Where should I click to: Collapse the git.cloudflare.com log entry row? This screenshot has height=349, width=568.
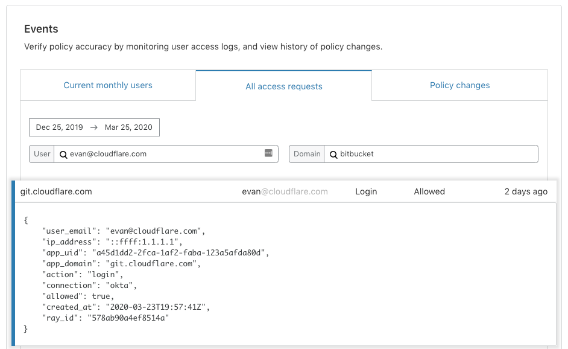(284, 191)
